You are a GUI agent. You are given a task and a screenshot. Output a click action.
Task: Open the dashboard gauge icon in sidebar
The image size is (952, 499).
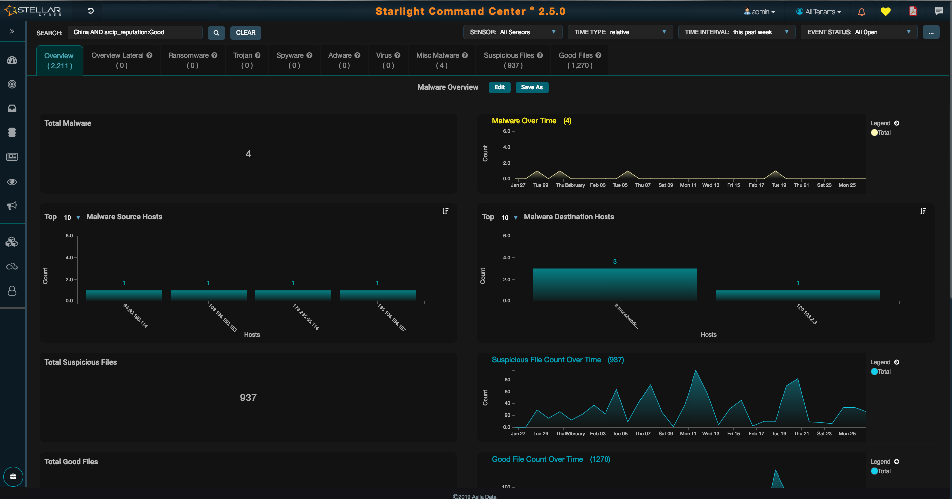click(12, 60)
